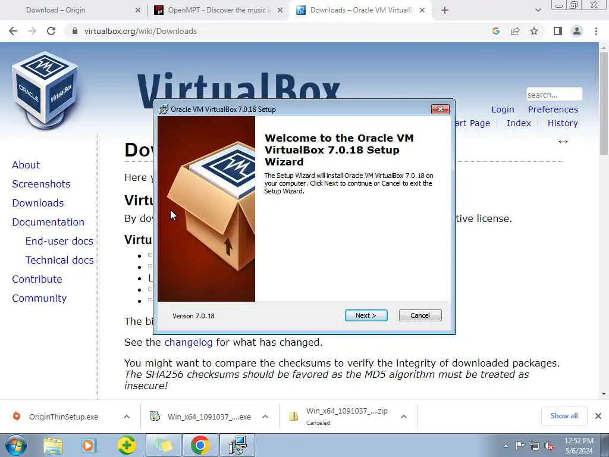Click the website search box
Viewport: 609px width, 457px height.
(554, 95)
